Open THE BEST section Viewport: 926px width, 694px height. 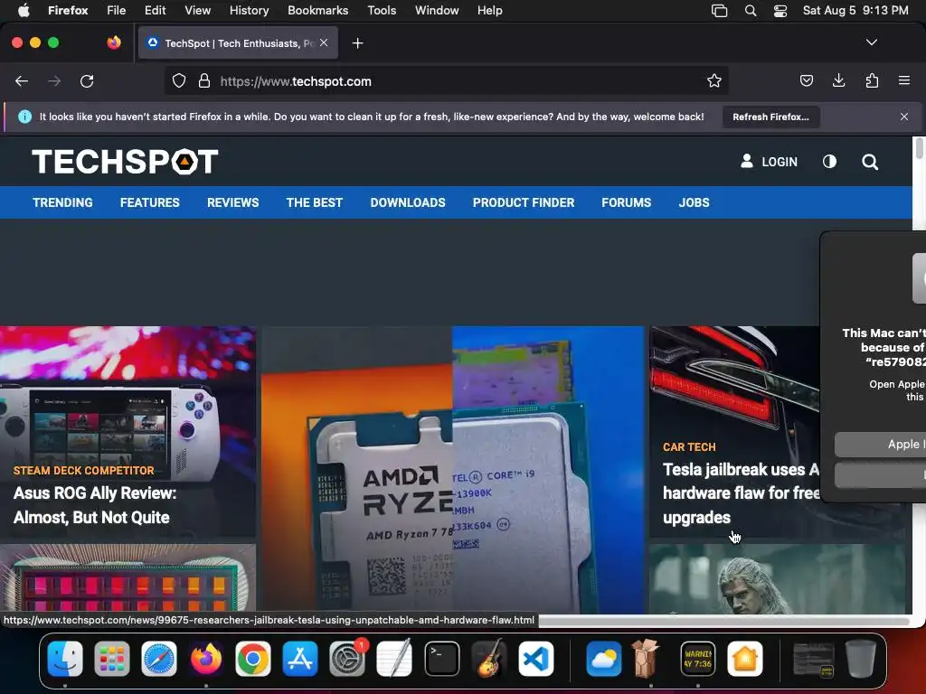point(314,202)
